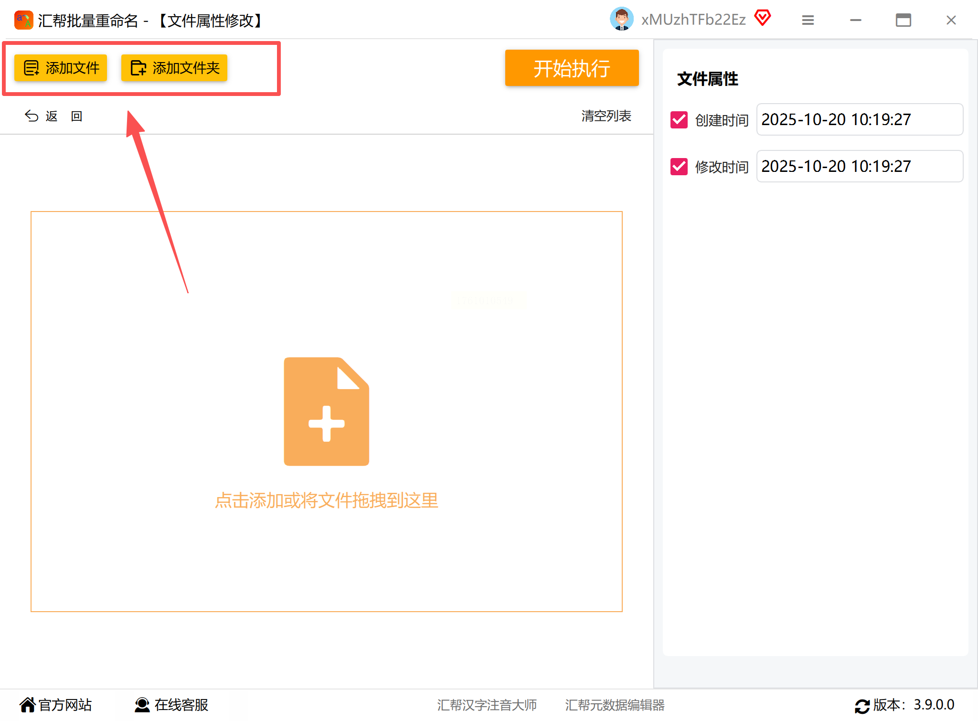Click the 点击添加或将文件拖拽到这里 drop area text
Viewport: 978px width, 721px height.
(x=326, y=500)
